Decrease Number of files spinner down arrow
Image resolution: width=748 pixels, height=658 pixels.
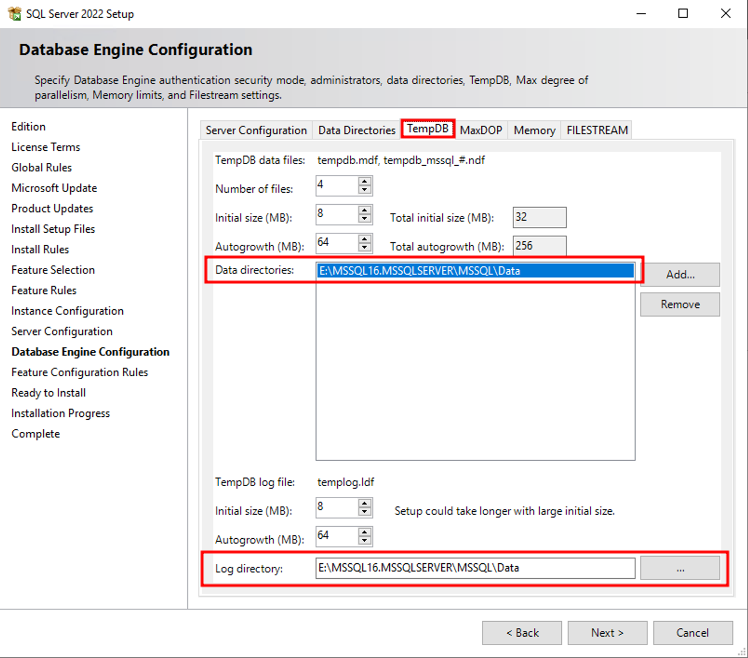click(364, 190)
